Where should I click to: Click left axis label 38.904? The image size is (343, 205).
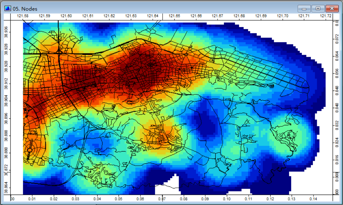7,101
